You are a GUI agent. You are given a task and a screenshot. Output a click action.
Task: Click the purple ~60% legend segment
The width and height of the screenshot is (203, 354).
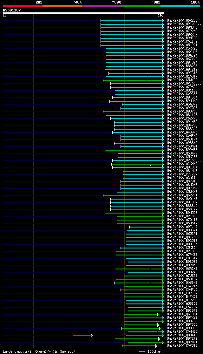click(x=101, y=6)
